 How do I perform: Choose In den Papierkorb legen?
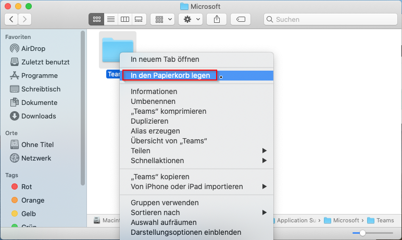196,75
